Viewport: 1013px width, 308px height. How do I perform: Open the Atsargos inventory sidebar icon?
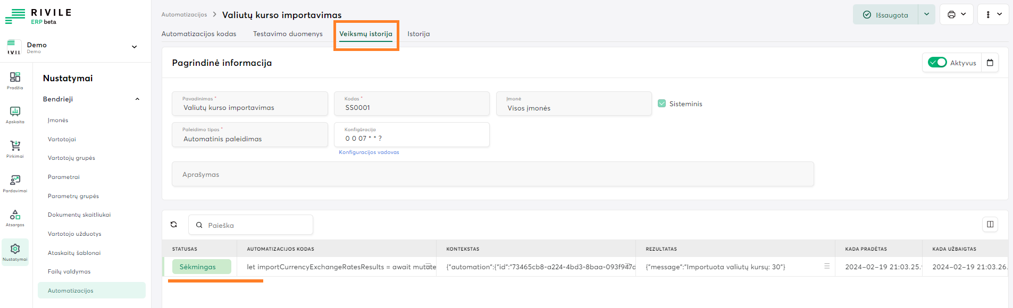15,217
